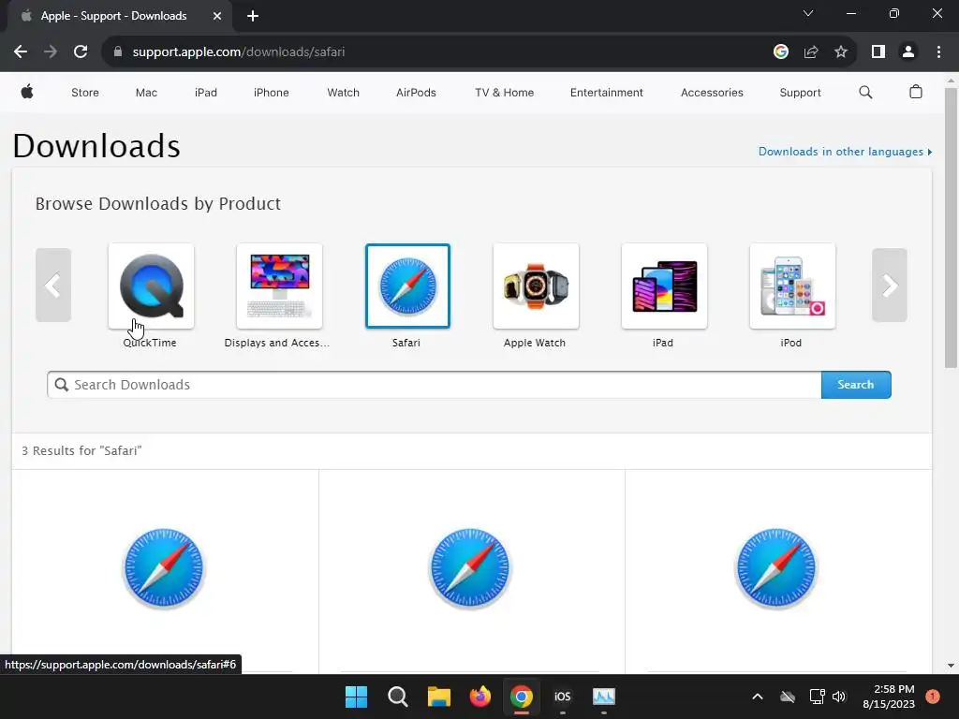
Task: Open the search magnifier in Apple nav bar
Action: coord(865,93)
